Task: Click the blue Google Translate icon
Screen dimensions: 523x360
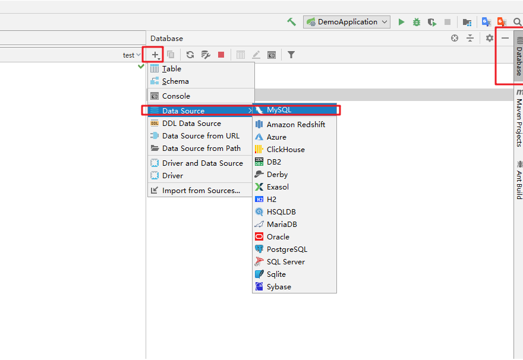Action: coord(486,22)
